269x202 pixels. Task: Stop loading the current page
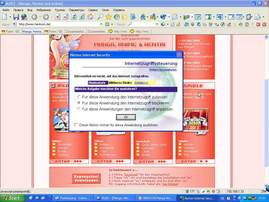click(58, 17)
